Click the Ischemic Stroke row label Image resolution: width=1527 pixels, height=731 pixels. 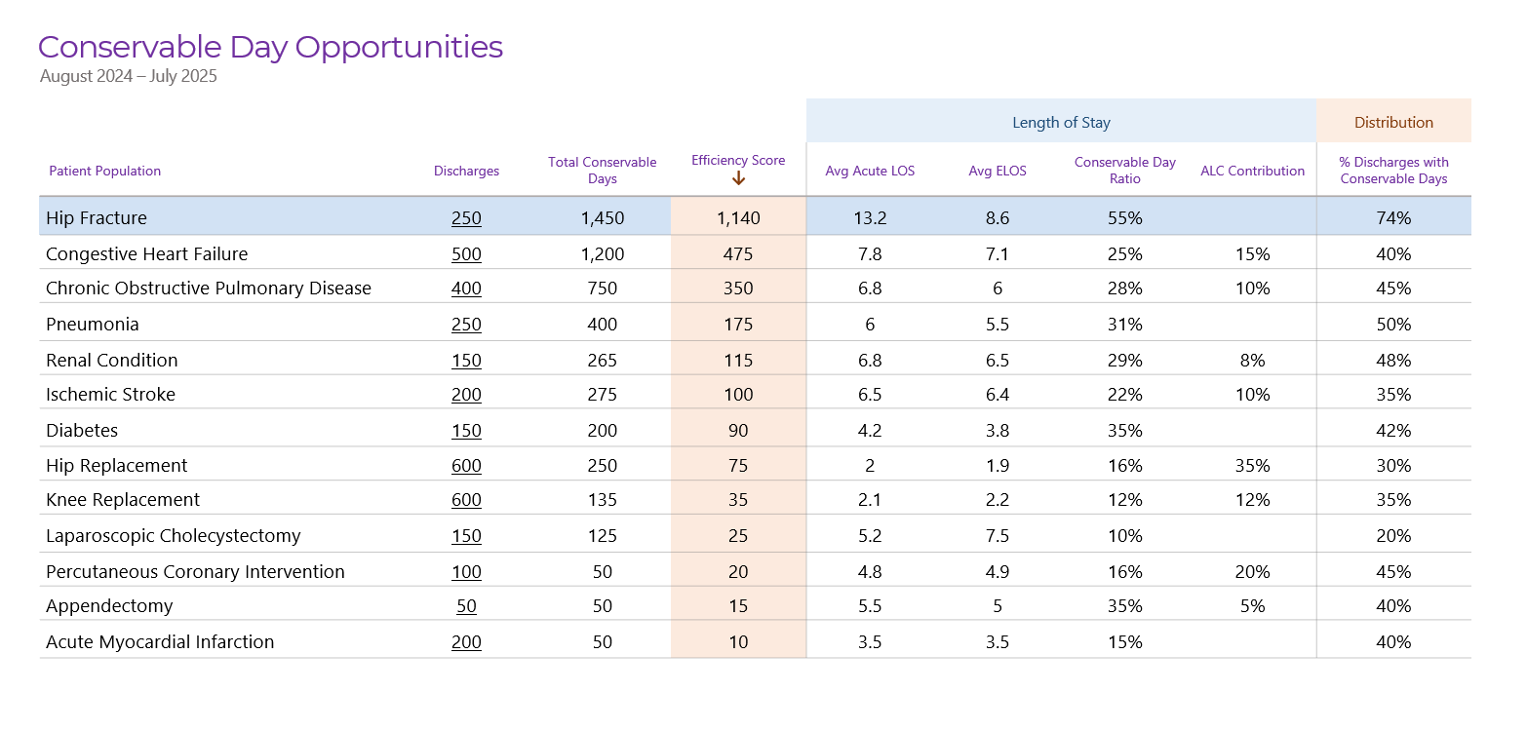pos(110,395)
